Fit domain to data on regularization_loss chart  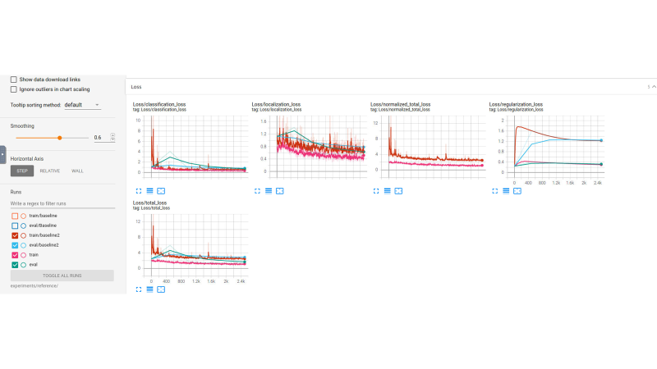coord(517,191)
